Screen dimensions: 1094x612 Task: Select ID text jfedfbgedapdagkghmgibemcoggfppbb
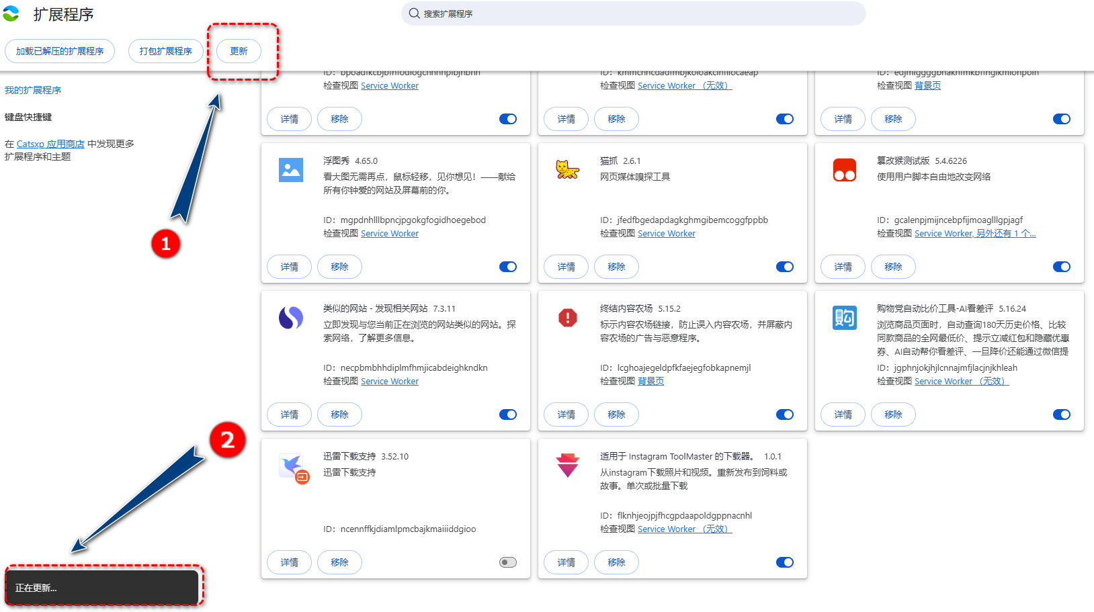click(692, 220)
